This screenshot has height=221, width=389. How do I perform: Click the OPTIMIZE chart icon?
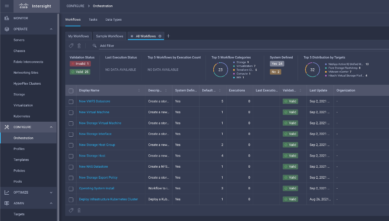click(x=7, y=193)
